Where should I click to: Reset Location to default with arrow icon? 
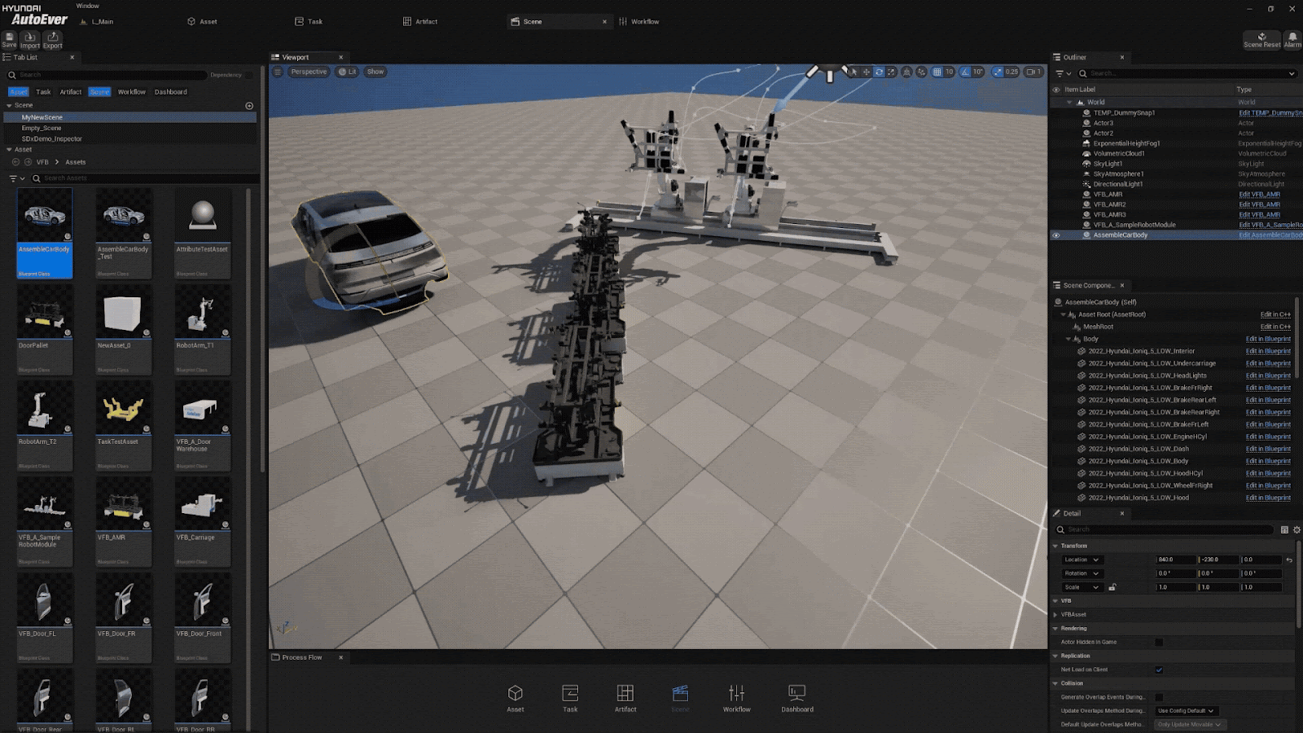point(1289,560)
